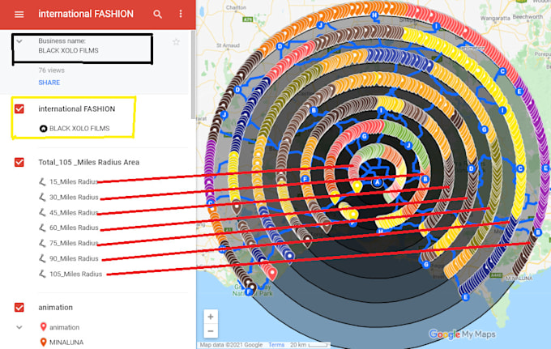Click the shape icon beside 60_Miles Radius
Image resolution: width=551 pixels, height=349 pixels.
tap(42, 228)
